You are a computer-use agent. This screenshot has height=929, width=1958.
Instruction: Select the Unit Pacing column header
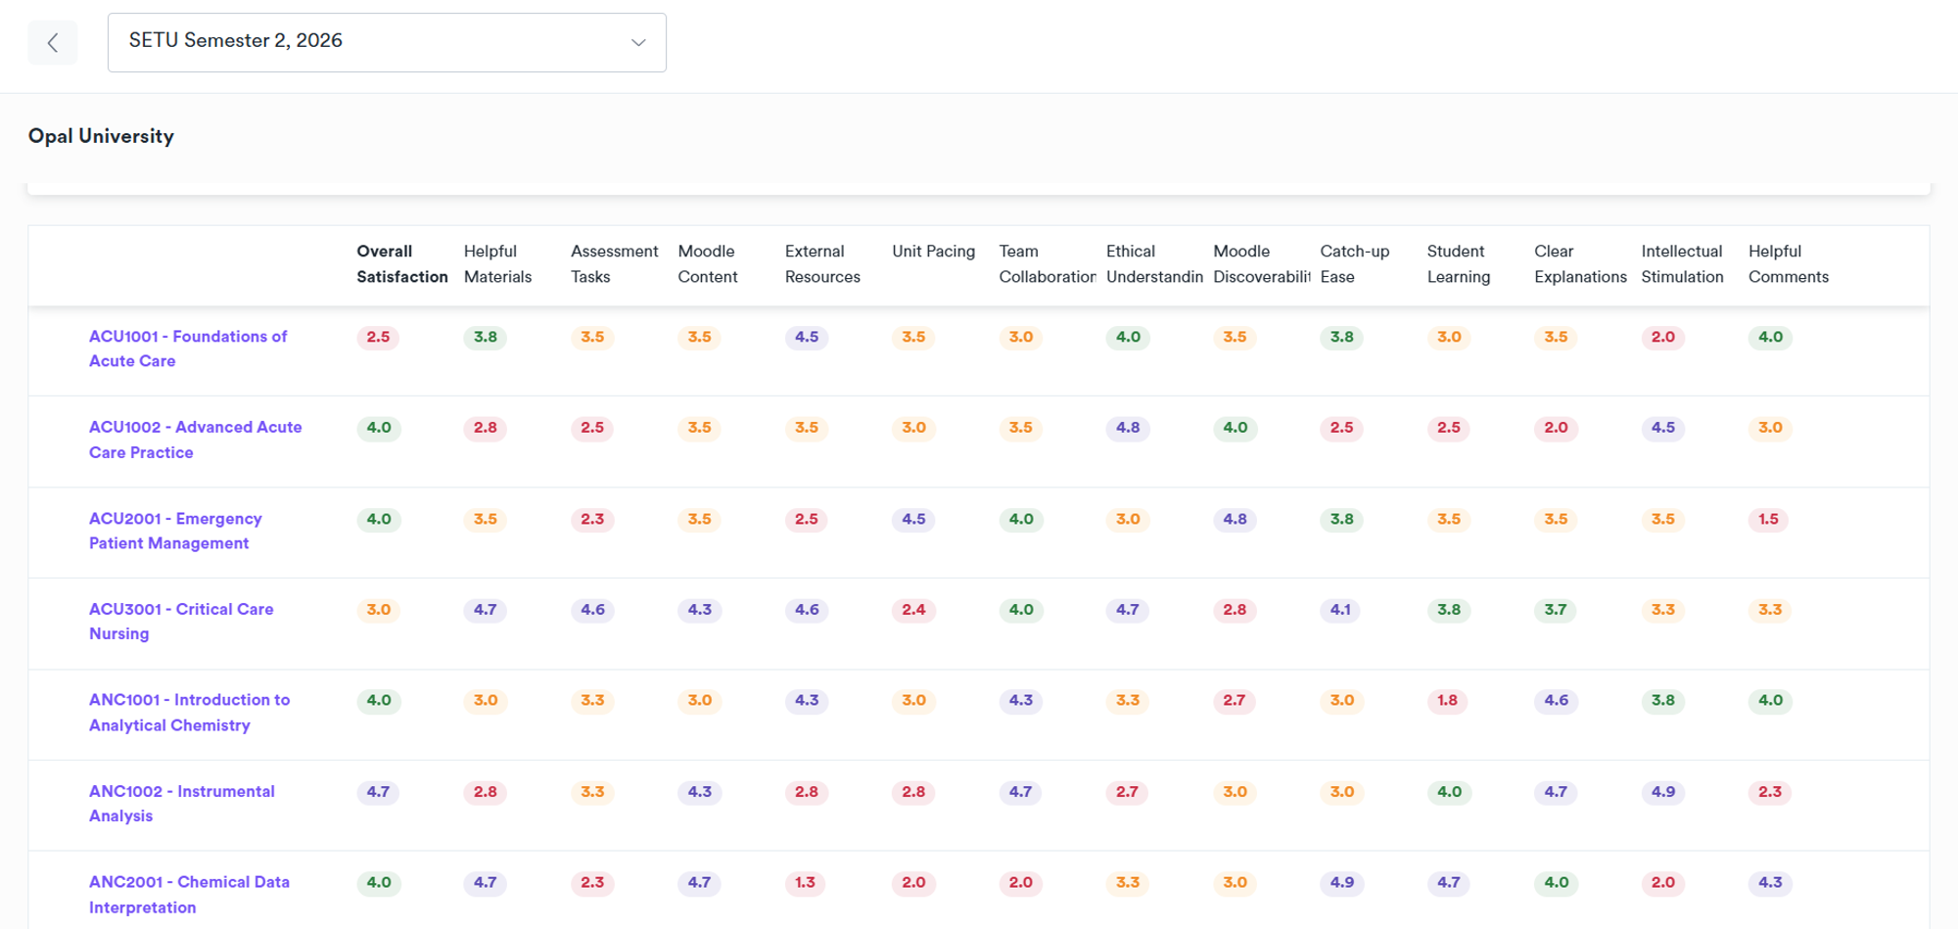933,252
